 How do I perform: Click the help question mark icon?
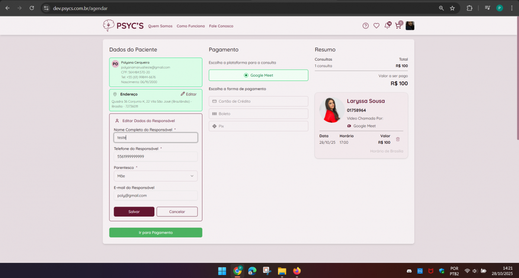click(365, 26)
